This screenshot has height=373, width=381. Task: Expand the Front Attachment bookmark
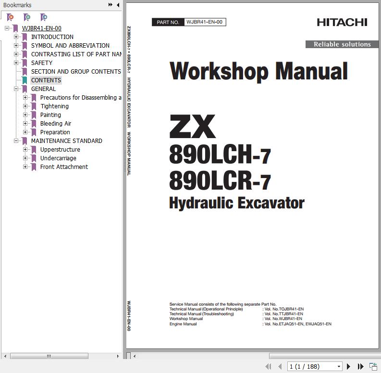point(25,167)
